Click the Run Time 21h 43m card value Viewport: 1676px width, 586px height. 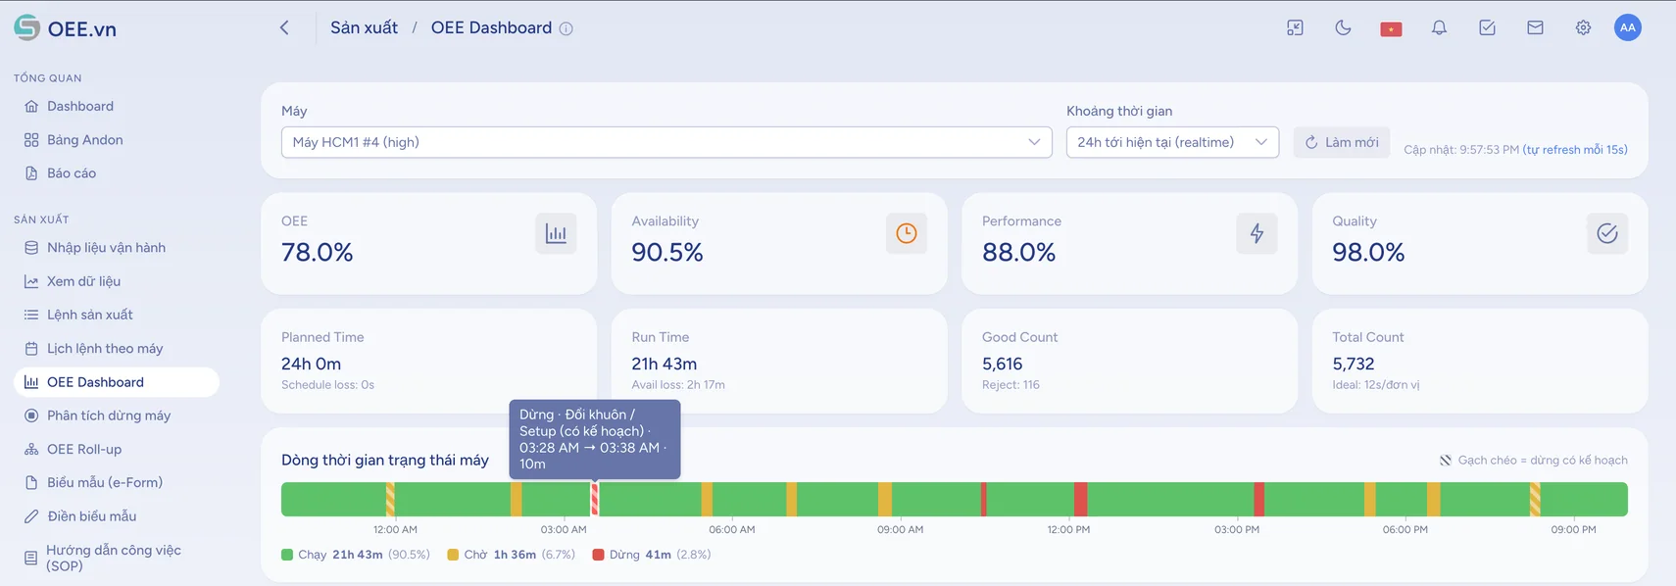(664, 364)
